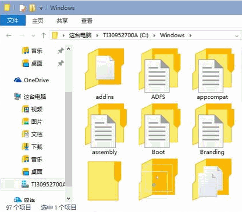Select the appcompat folder icon
This screenshot has height=212, width=242.
[x=213, y=70]
